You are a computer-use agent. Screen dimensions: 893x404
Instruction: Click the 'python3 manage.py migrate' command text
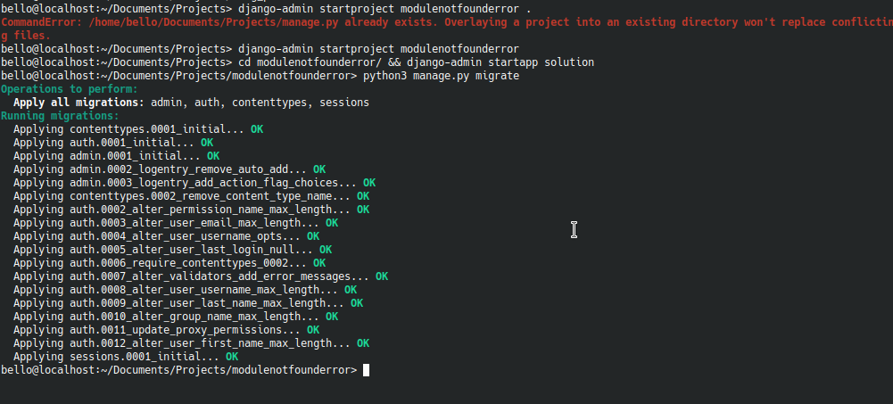pos(441,76)
